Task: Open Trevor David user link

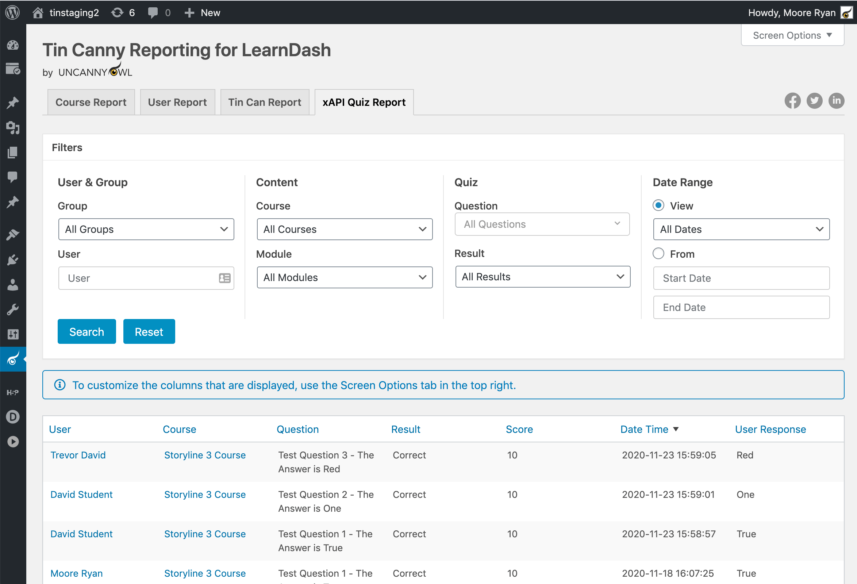Action: (x=78, y=455)
